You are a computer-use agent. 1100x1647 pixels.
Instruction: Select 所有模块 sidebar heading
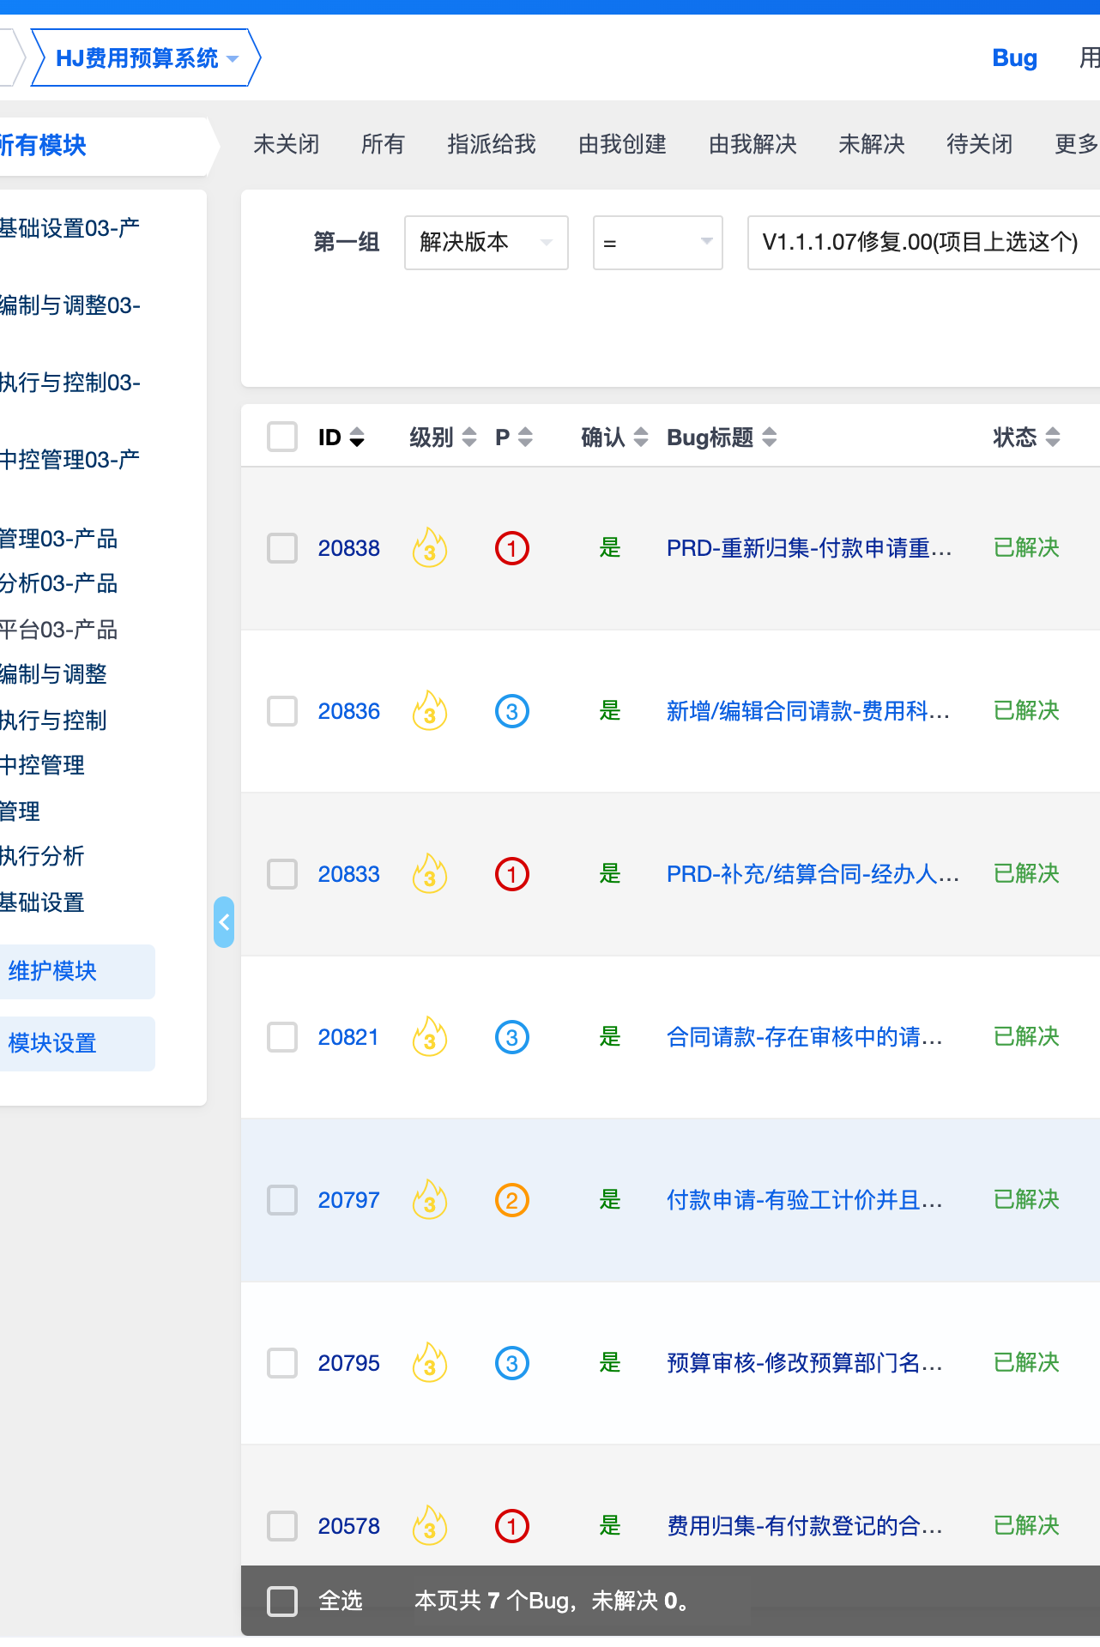43,145
